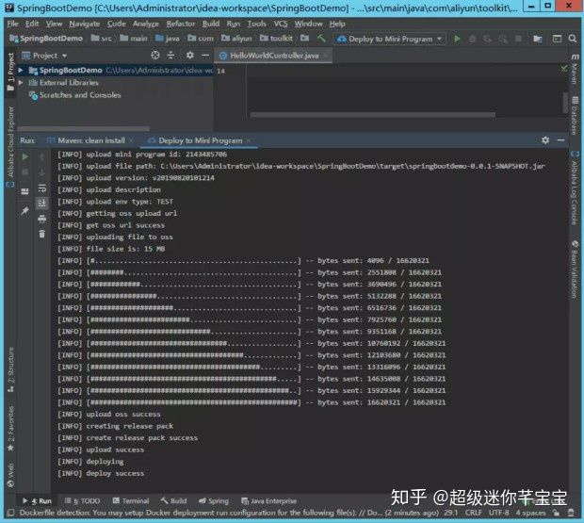Open the Web side tab
The image size is (584, 523).
coord(10,475)
